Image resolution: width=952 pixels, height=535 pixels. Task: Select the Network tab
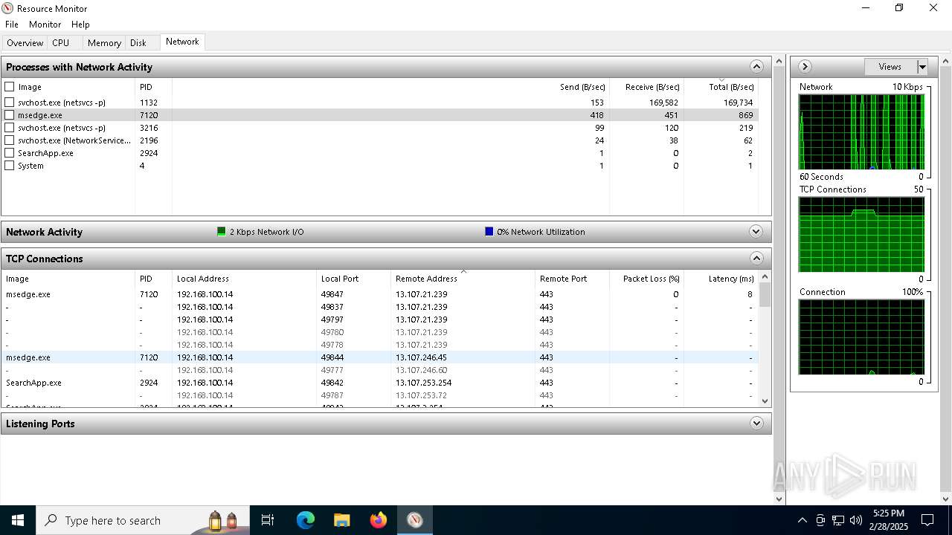(182, 42)
